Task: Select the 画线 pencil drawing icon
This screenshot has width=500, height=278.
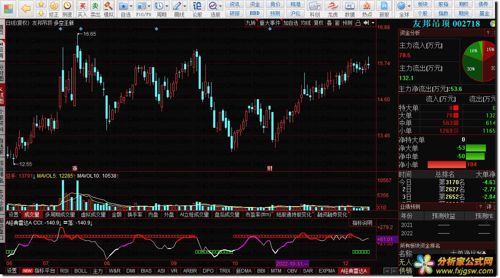Action: pyautogui.click(x=177, y=6)
